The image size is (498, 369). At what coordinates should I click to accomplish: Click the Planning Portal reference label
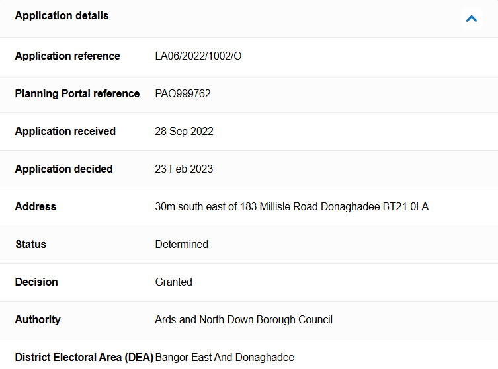pos(77,94)
